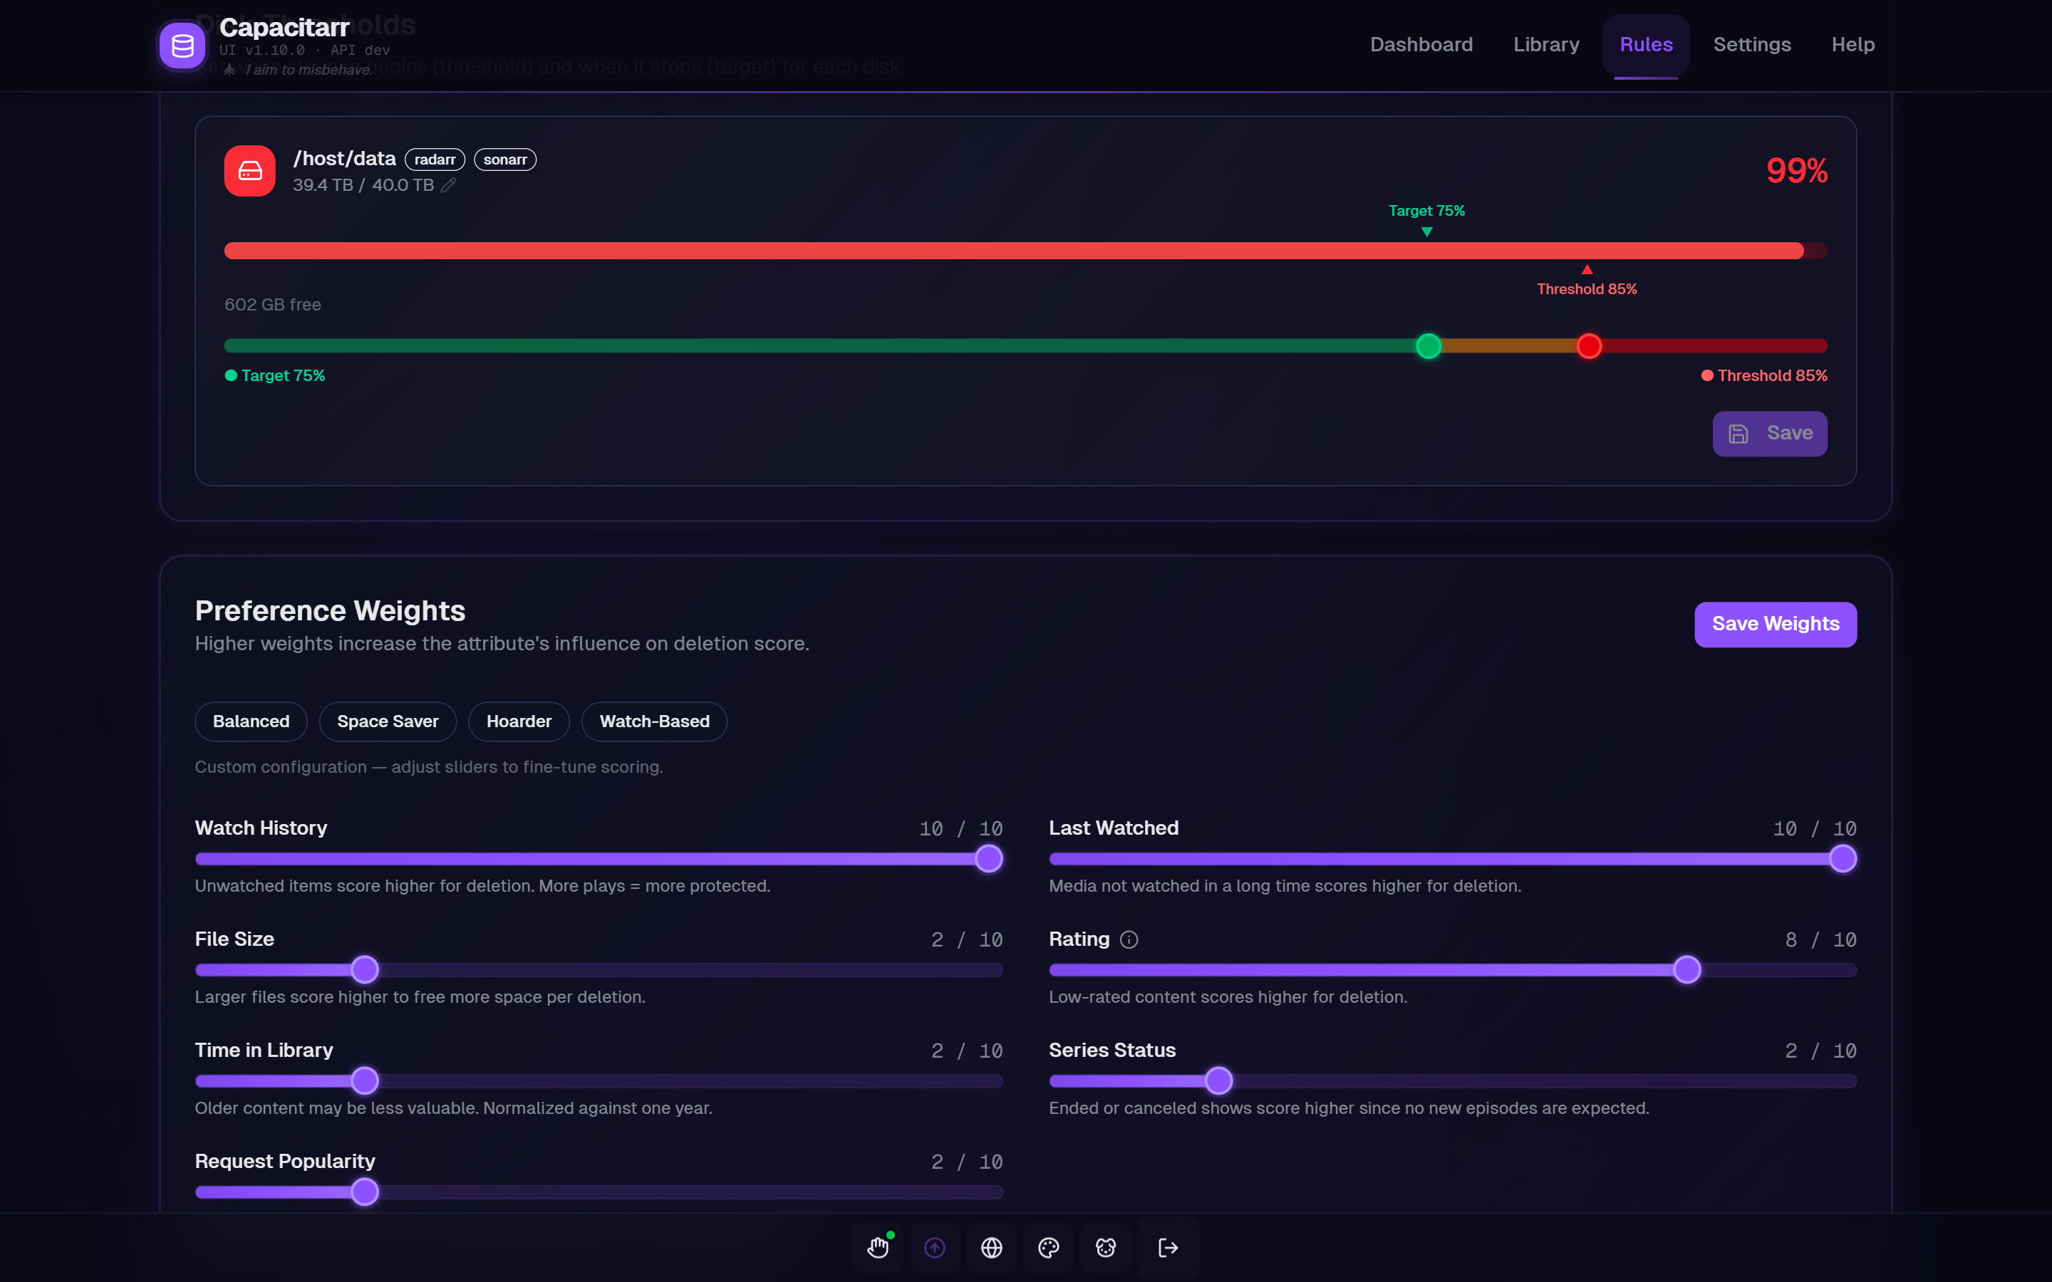Save the /host/data disk thresholds
The image size is (2052, 1282).
1770,434
